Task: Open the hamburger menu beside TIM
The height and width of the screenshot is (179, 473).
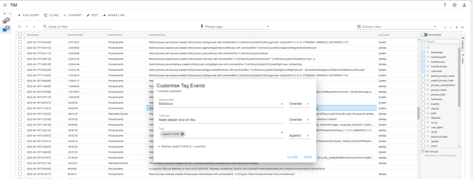Action: (x=4, y=5)
